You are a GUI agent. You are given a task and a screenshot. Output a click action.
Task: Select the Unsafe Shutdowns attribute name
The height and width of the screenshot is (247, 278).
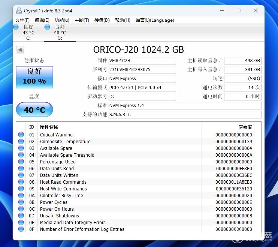(x=60, y=216)
